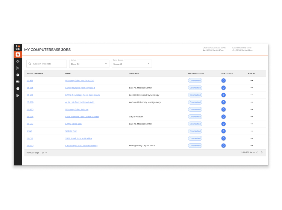
Task: Open project number 23-665 link
Action: (x=30, y=88)
